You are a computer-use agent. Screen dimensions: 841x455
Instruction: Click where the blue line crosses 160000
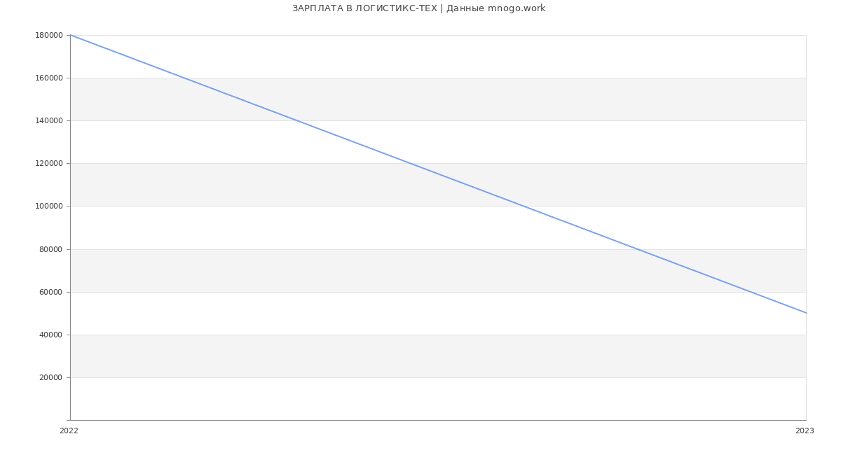(x=184, y=78)
